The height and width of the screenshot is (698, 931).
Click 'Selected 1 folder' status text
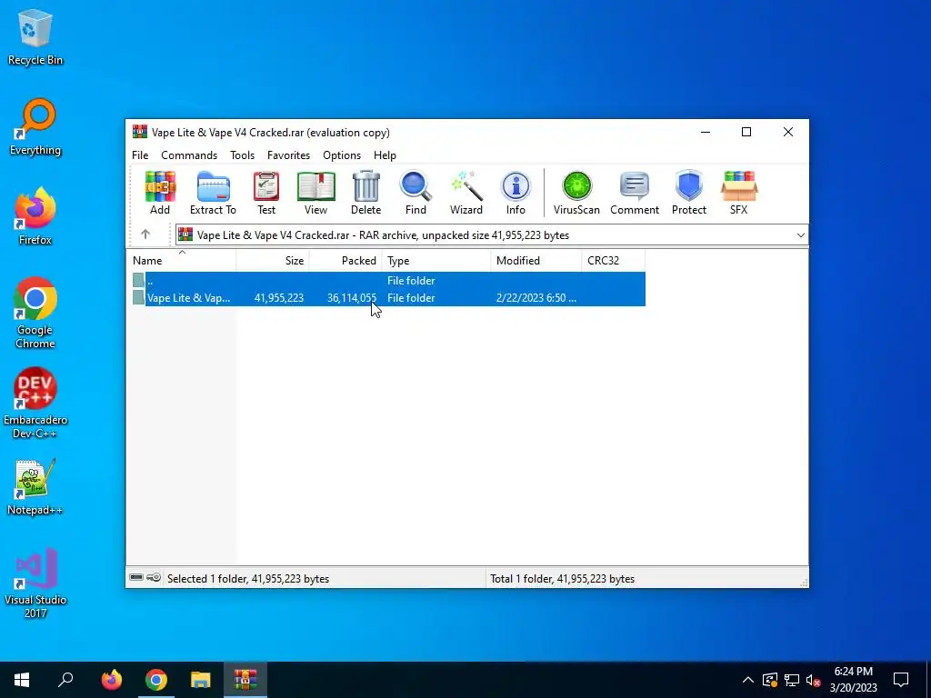(x=247, y=579)
